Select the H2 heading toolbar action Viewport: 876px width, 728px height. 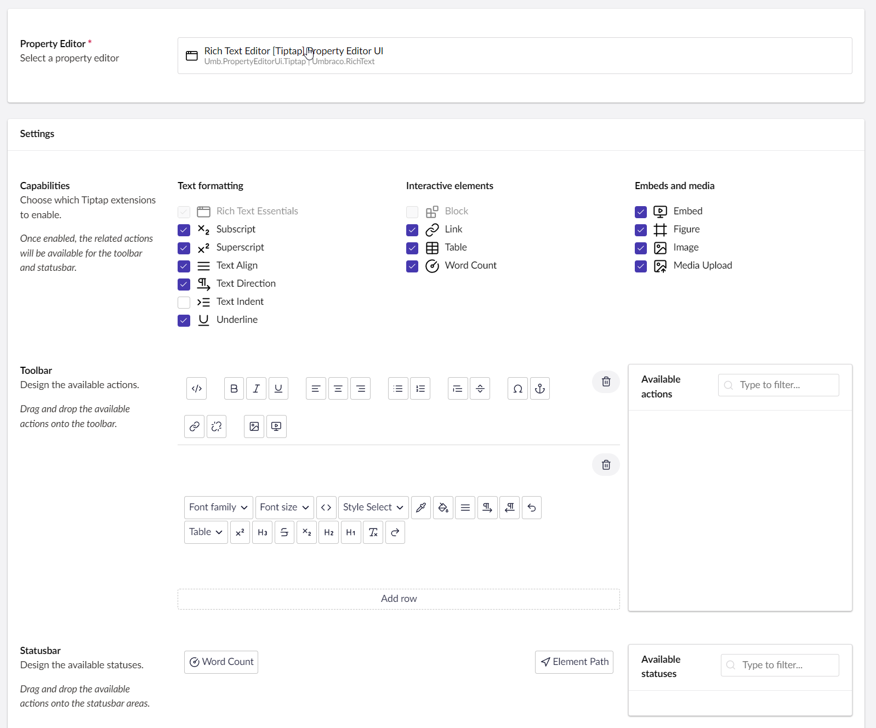[x=329, y=532]
